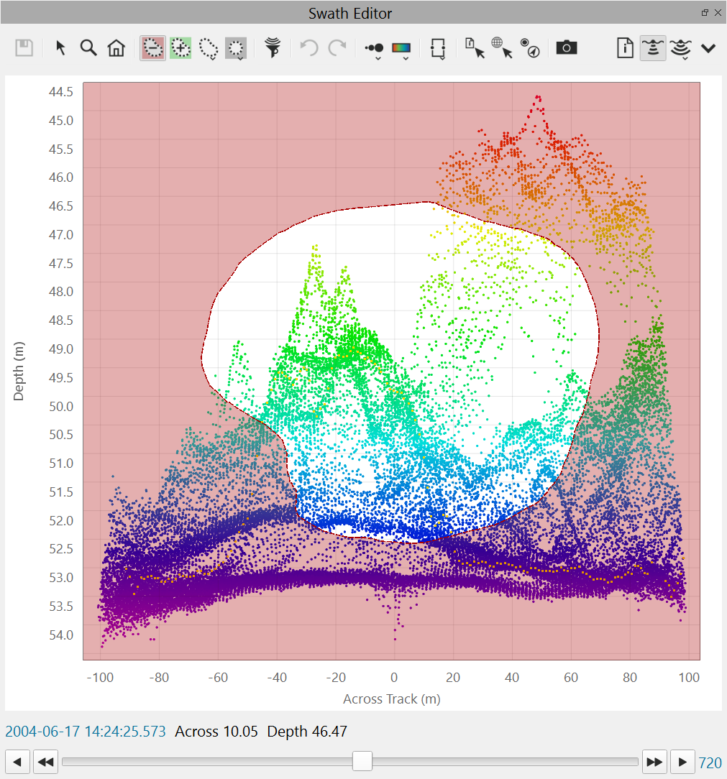727x779 pixels.
Task: Reset the view with the home icon
Action: (116, 48)
